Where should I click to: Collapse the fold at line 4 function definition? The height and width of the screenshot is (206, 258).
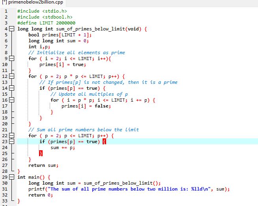pyautogui.click(x=11, y=29)
